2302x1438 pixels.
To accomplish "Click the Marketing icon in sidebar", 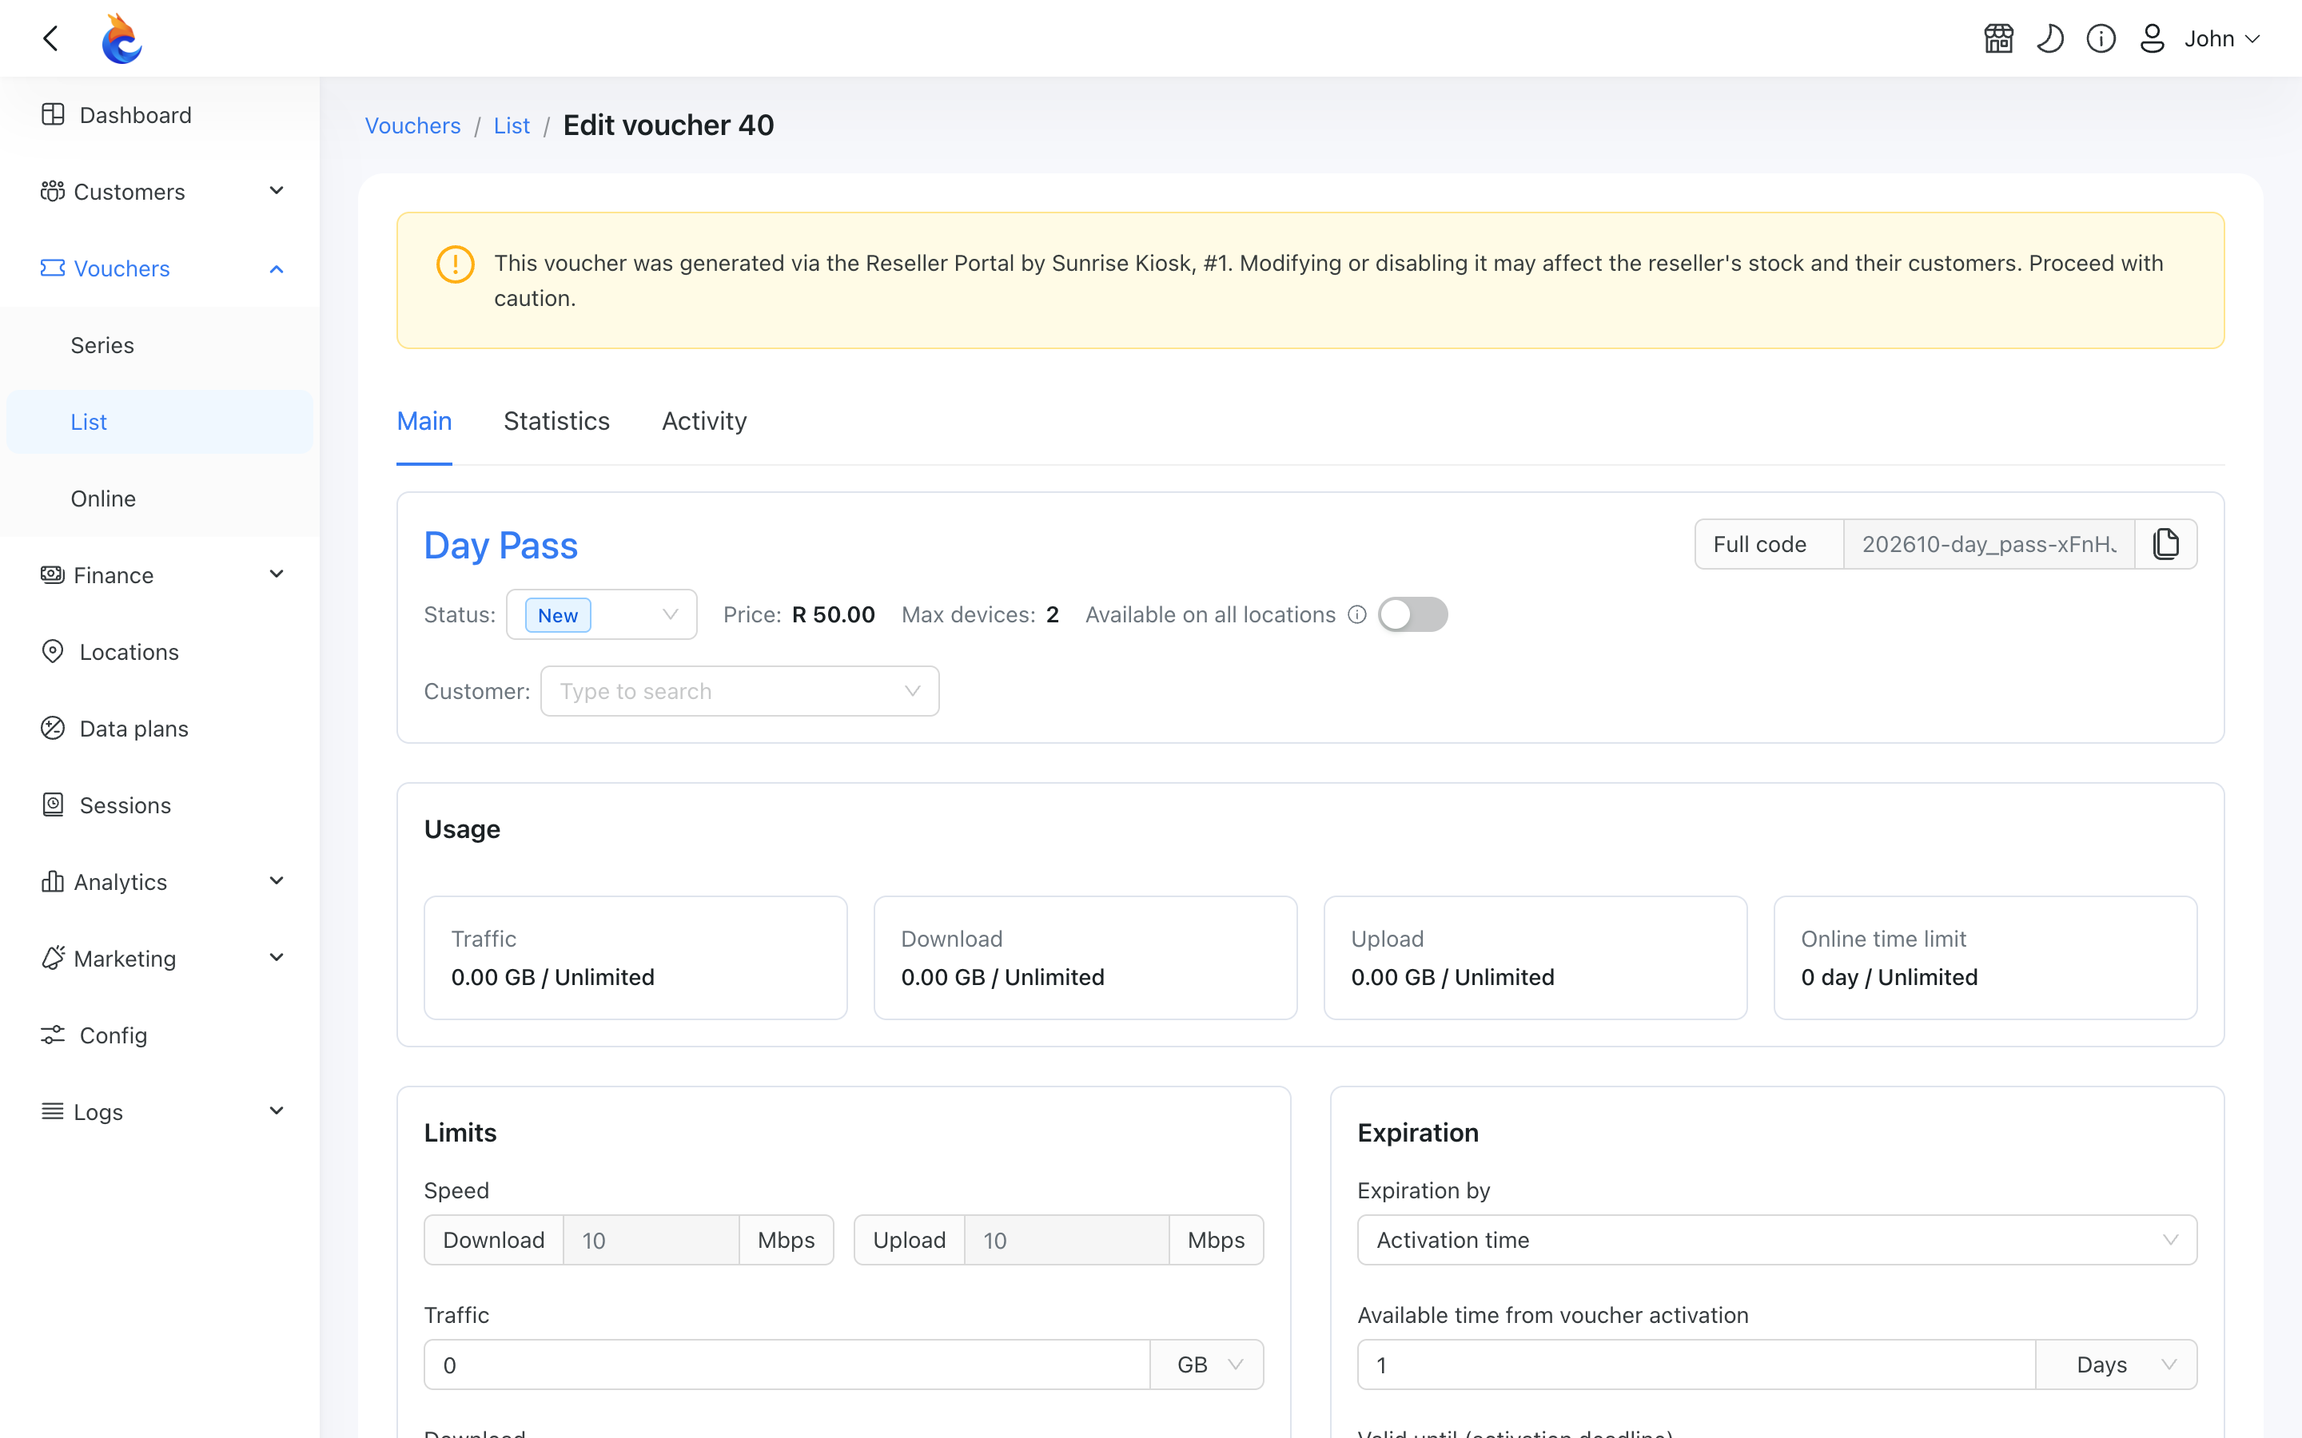I will point(54,958).
